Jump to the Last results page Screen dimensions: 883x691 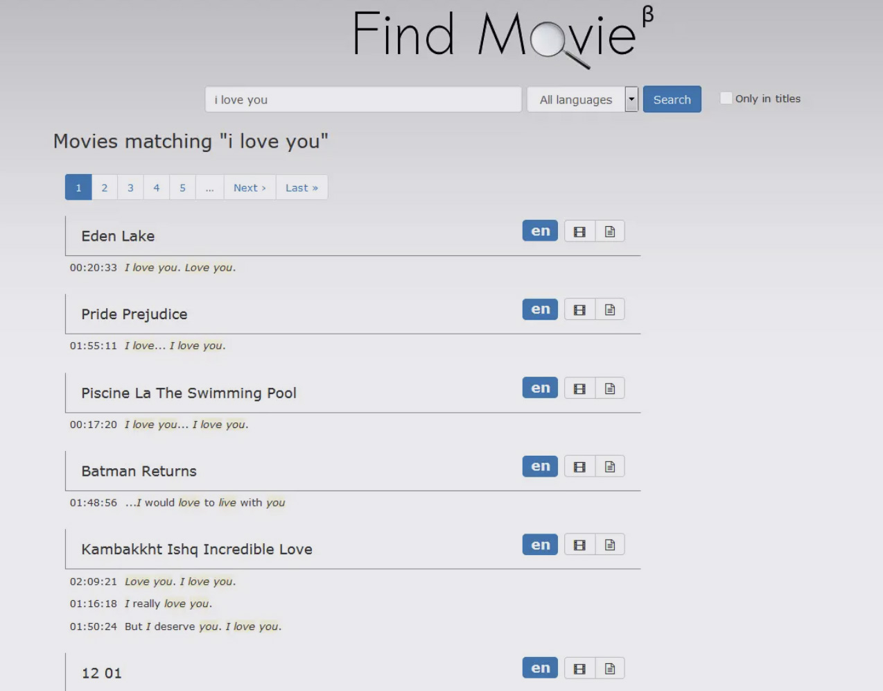click(x=301, y=188)
